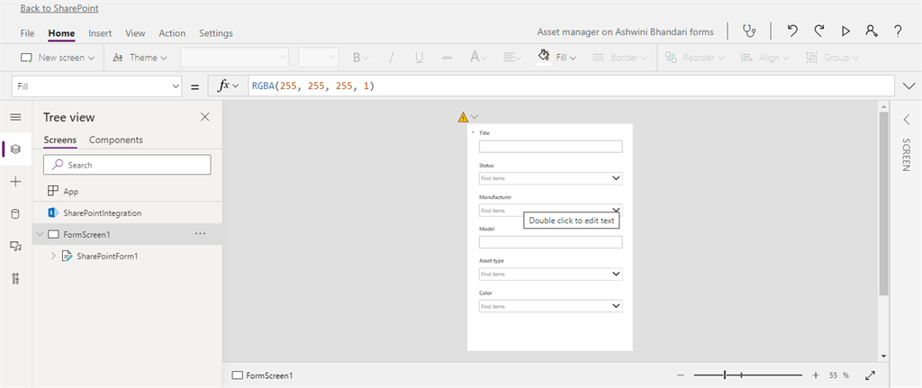
Task: Toggle underline text formatting
Action: [x=420, y=58]
